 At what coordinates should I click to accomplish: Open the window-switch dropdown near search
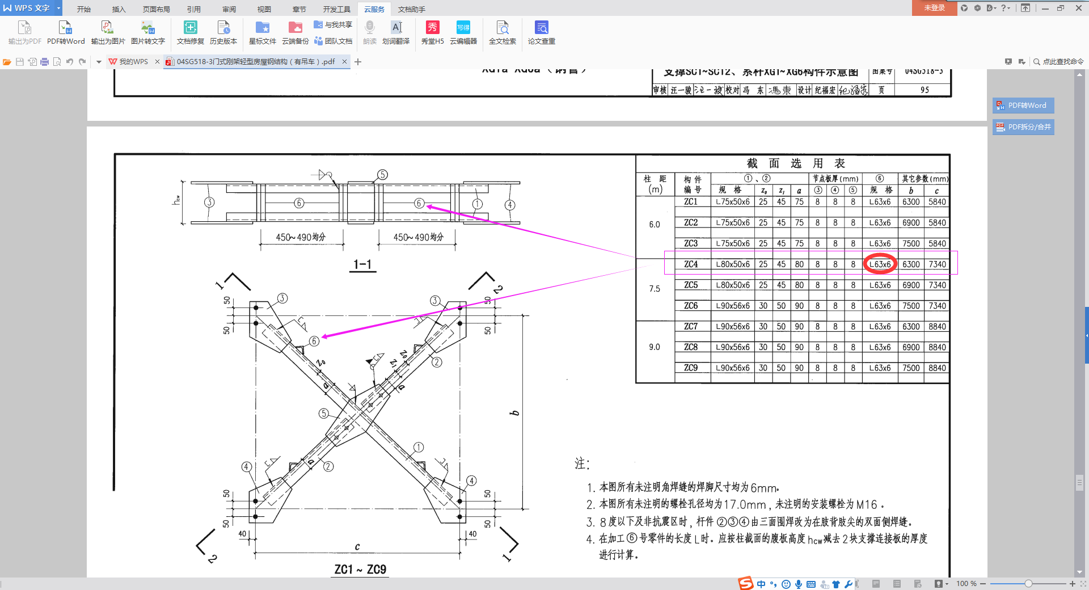click(x=1022, y=62)
